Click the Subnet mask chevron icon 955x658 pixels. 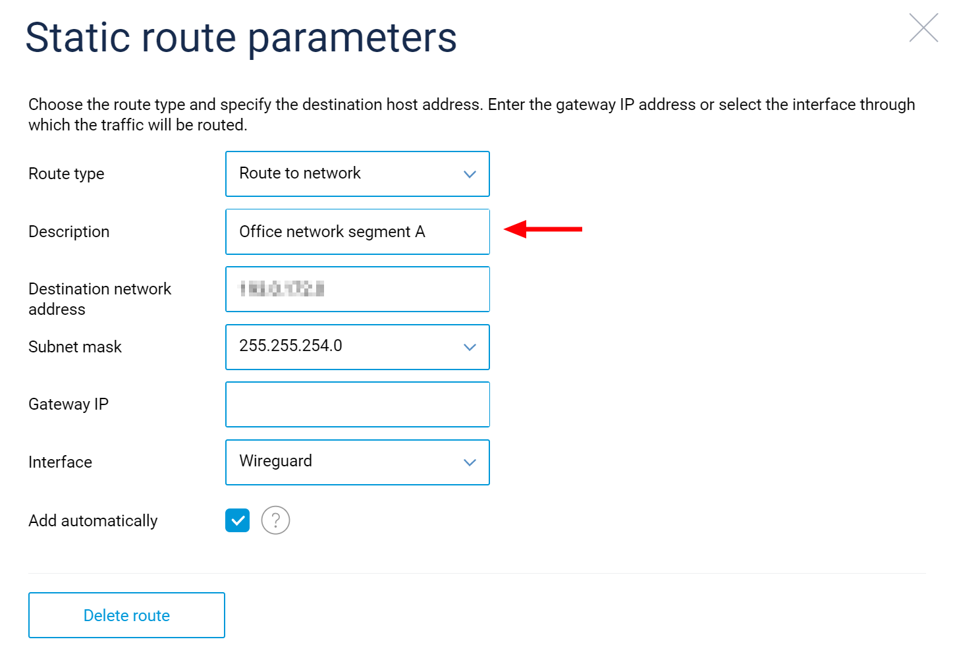point(470,347)
